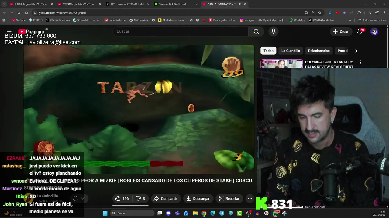
Task: Open Task View on the taskbar
Action: (x=160, y=213)
